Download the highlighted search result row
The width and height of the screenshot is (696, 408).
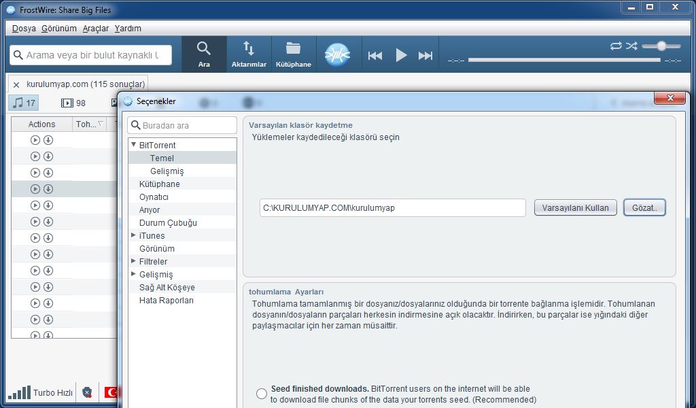point(48,189)
